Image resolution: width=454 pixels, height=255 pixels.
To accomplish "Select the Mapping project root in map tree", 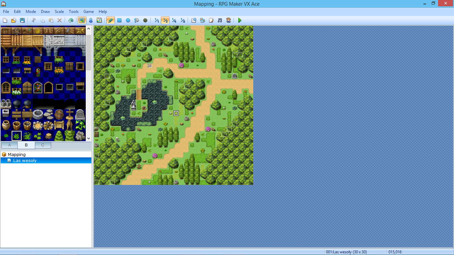I will 17,154.
